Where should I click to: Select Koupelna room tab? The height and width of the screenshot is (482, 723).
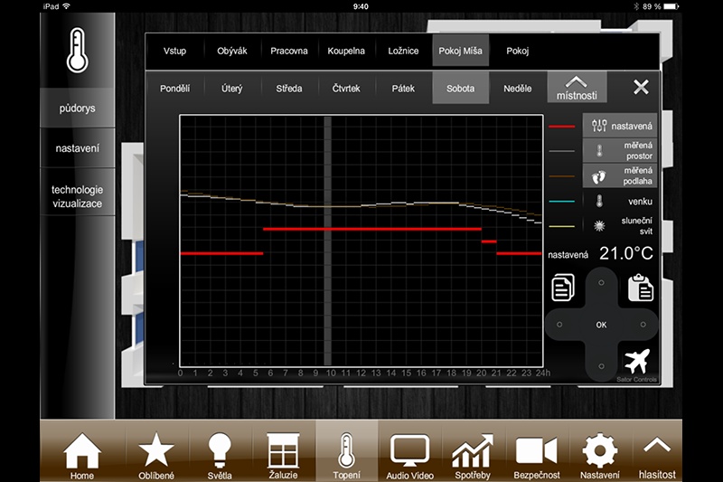click(x=346, y=51)
